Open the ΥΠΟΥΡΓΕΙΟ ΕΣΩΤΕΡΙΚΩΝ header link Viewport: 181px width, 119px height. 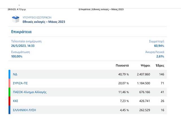click(37, 18)
